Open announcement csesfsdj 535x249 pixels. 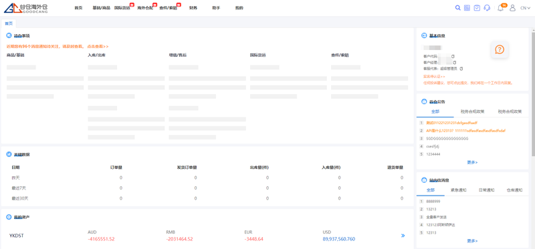[433, 146]
